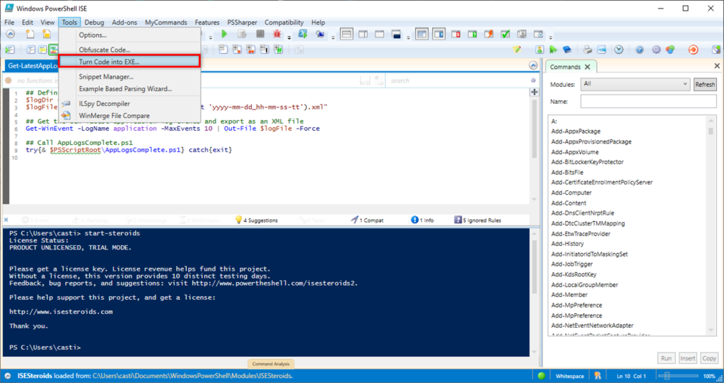Collapse script pane with the round chevron

point(535,66)
